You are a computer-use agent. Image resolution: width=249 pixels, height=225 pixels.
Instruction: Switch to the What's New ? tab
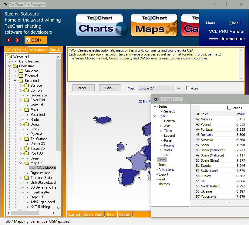point(16,49)
